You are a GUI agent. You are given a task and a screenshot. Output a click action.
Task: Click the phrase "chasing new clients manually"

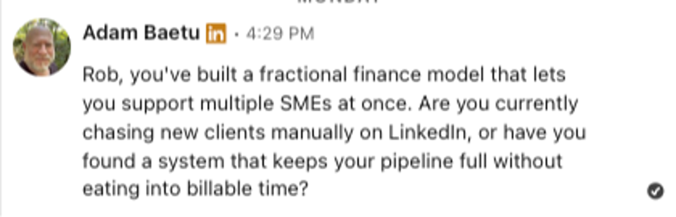point(218,133)
